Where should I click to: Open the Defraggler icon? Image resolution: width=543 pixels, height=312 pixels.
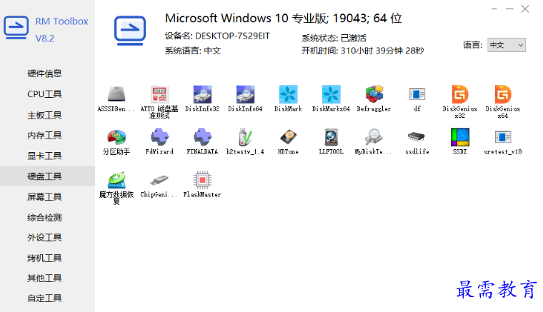coord(374,94)
